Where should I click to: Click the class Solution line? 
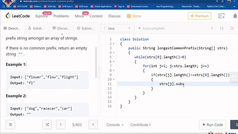click(x=135, y=39)
